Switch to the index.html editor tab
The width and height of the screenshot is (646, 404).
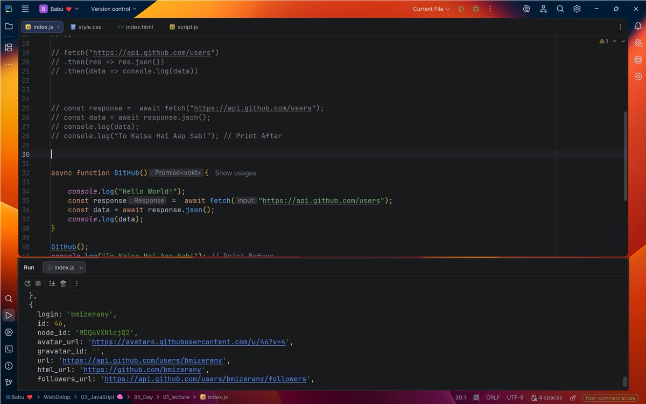pyautogui.click(x=135, y=26)
